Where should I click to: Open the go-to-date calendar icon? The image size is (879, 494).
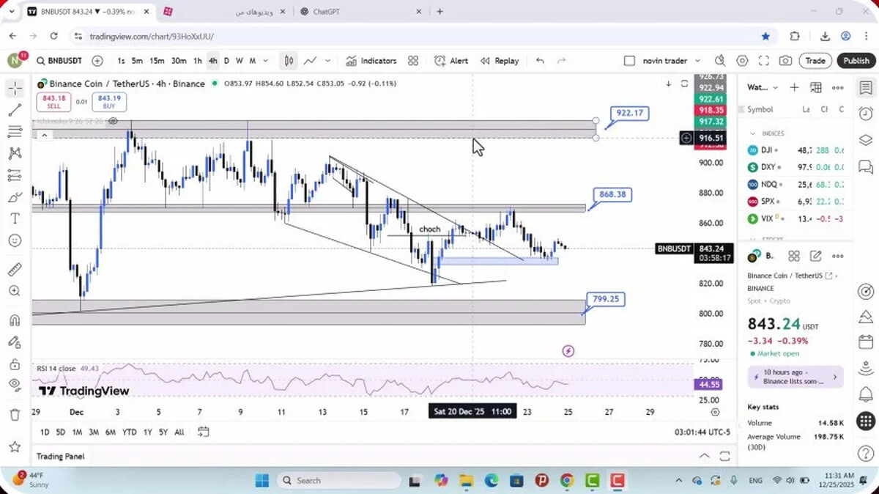[204, 432]
